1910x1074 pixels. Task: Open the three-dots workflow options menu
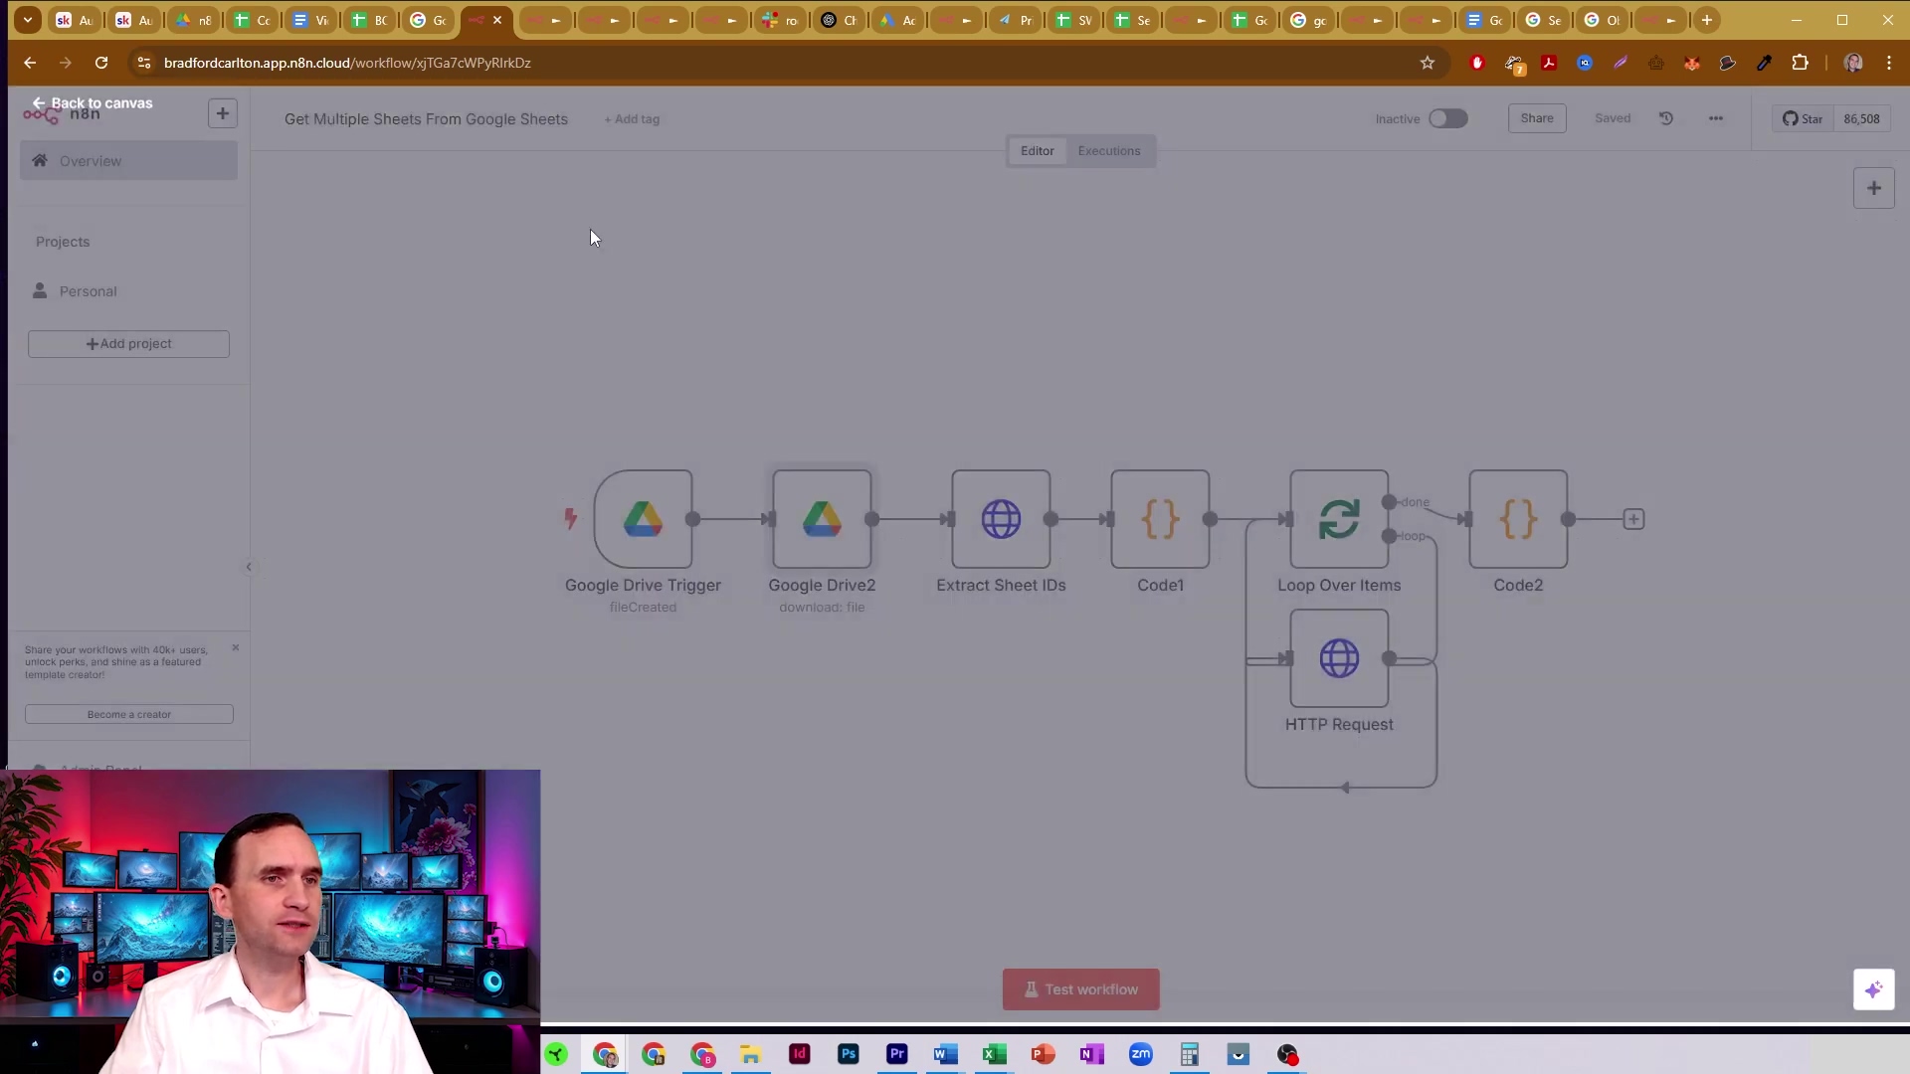tap(1716, 118)
